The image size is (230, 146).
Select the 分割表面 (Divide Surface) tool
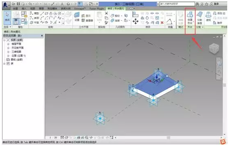(x=199, y=18)
